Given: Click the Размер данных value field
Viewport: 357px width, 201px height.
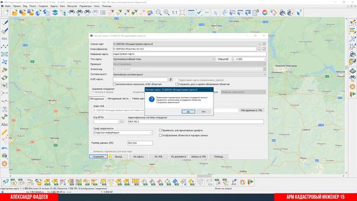Looking at the screenshot, I should (x=140, y=143).
